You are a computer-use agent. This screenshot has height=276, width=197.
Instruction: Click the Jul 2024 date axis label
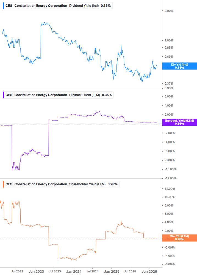[92, 271]
